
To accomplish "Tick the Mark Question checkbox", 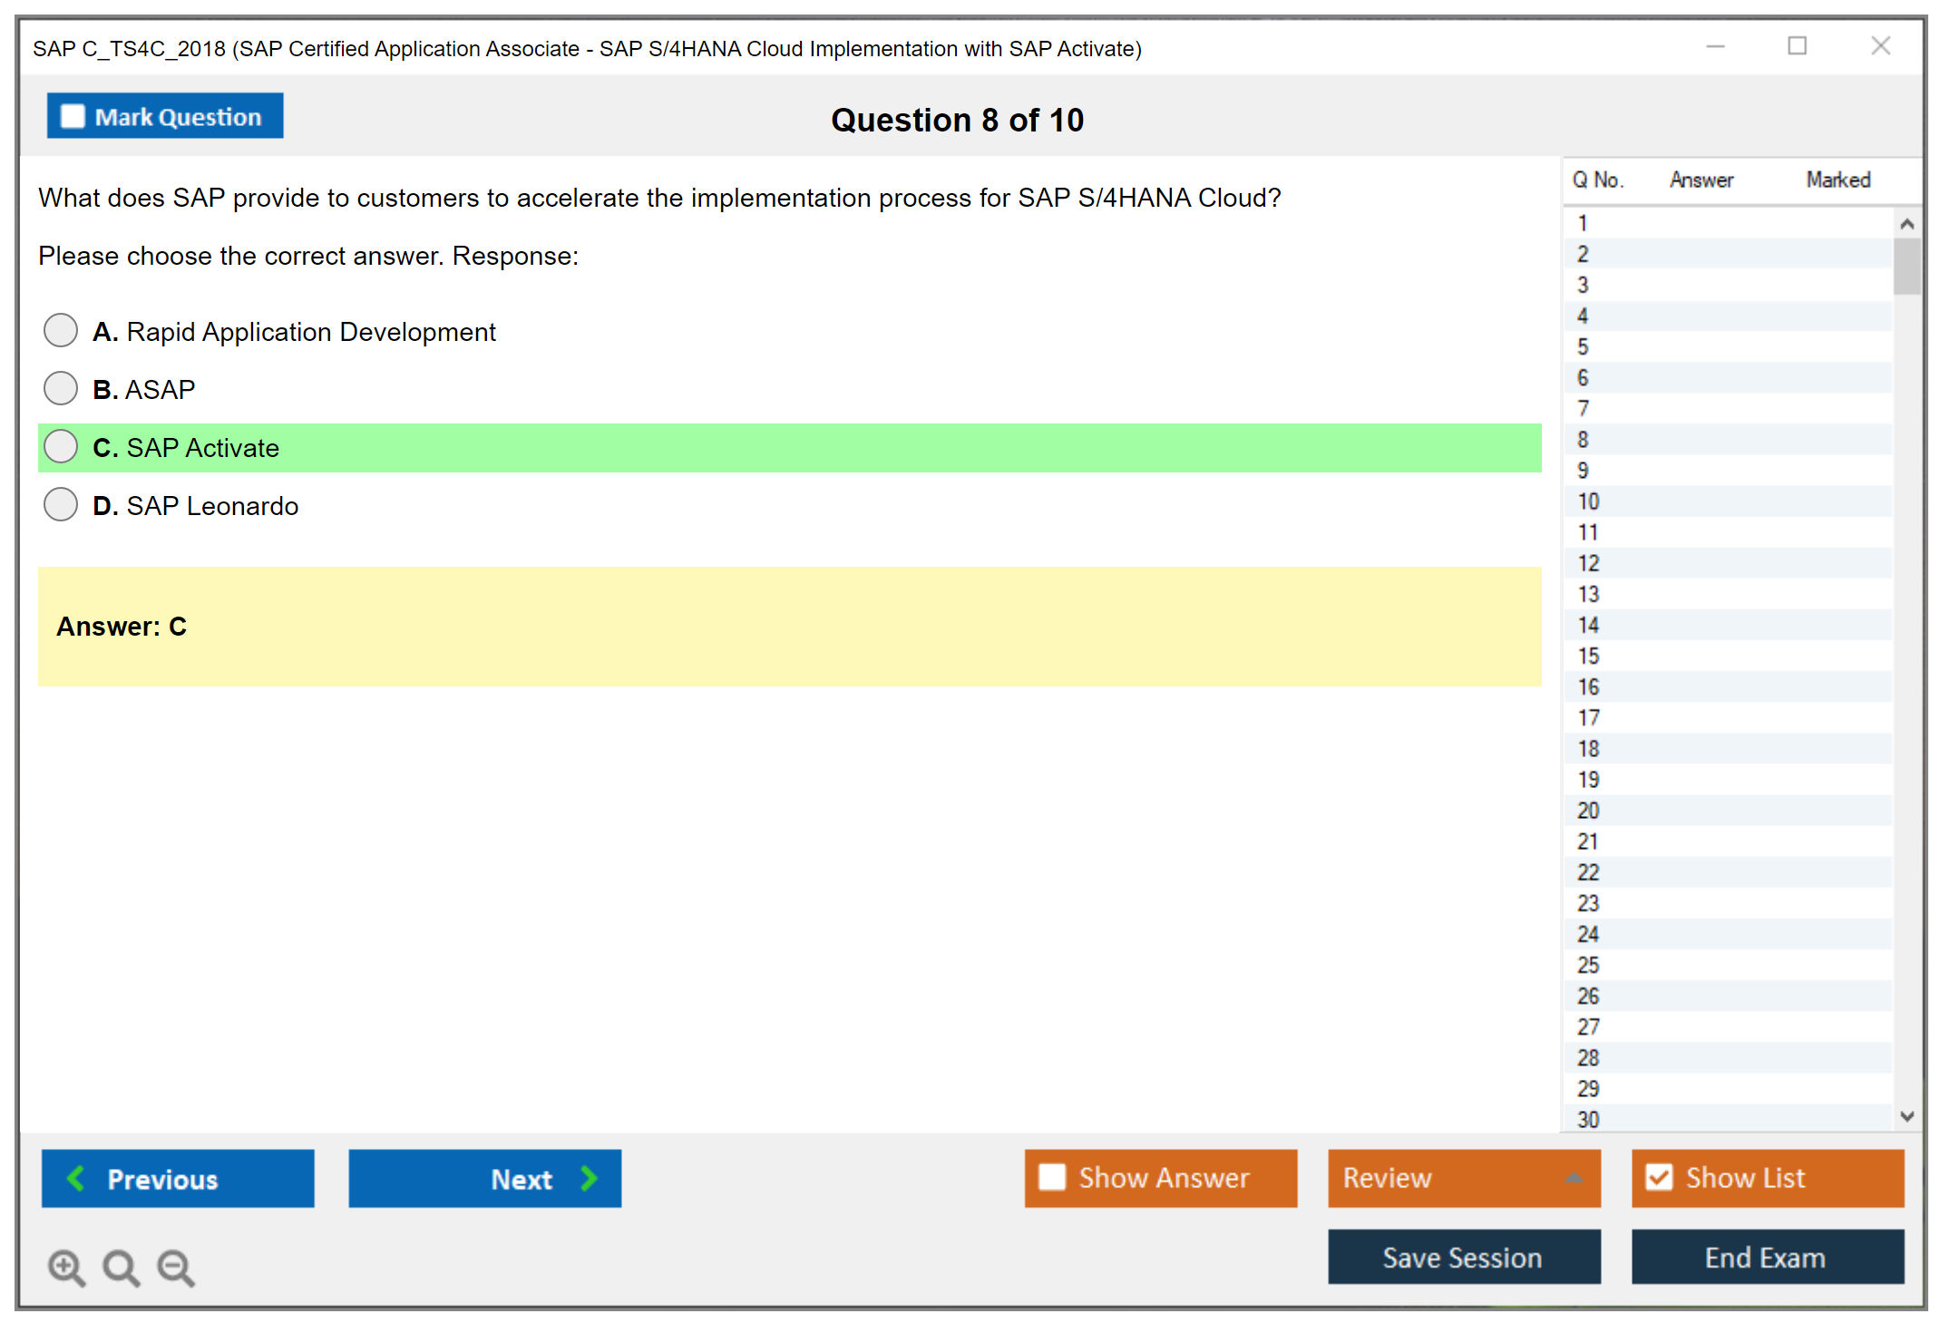I will 73,117.
